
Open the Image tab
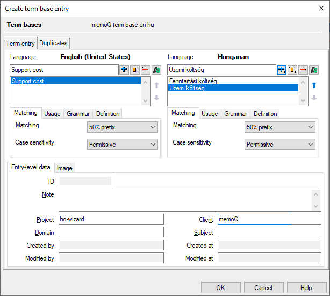(x=64, y=168)
